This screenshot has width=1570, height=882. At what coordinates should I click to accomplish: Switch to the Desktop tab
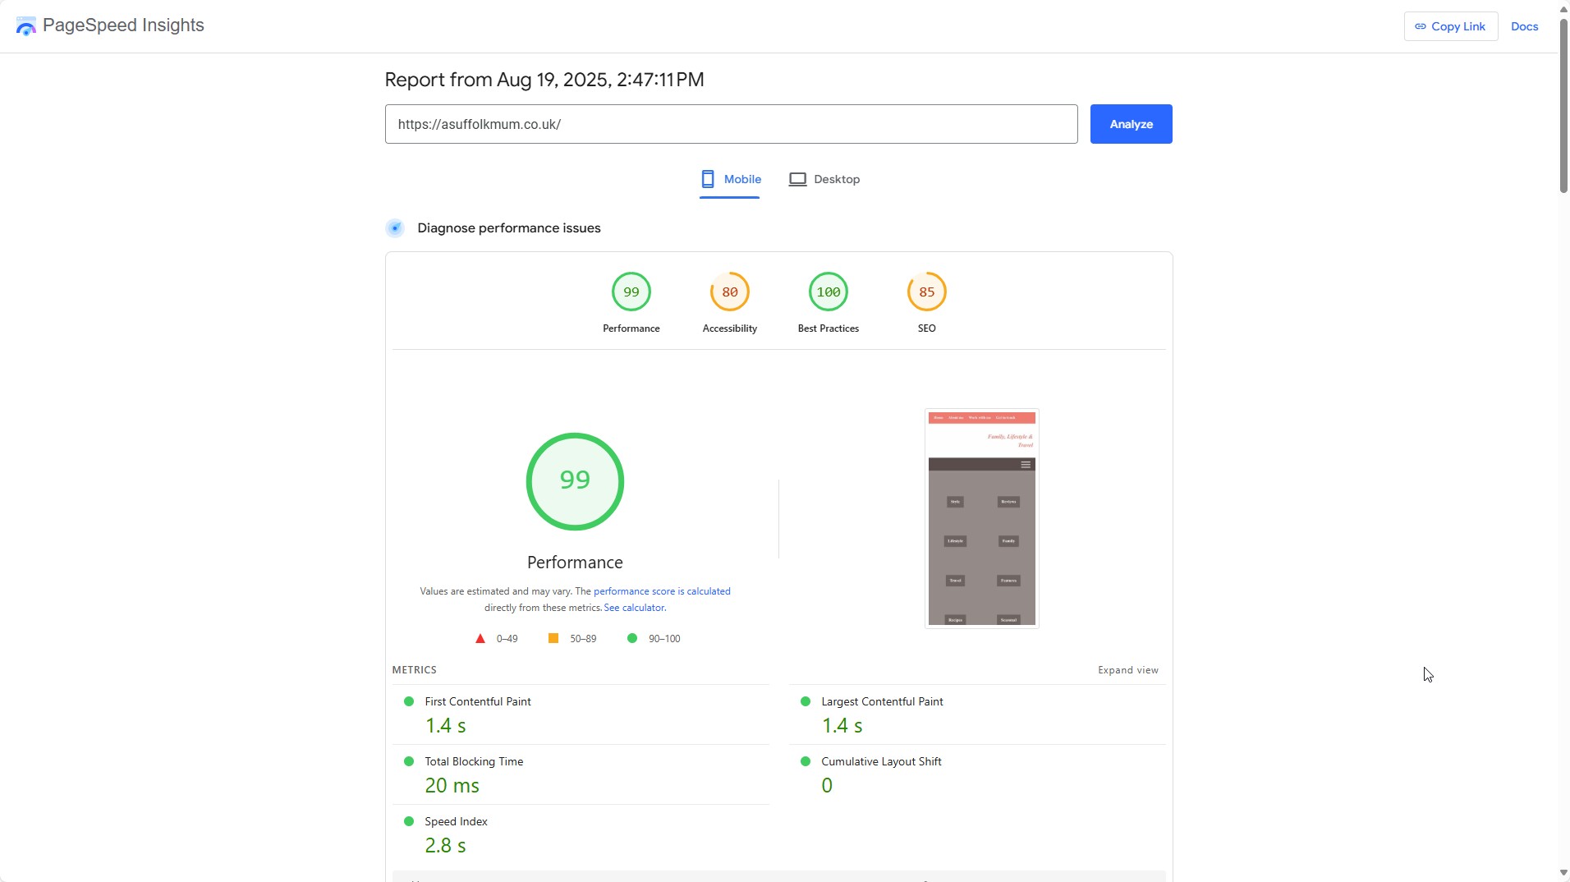824,179
